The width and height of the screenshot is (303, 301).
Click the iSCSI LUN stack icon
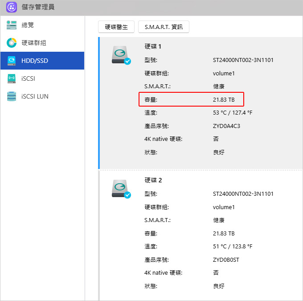[x=12, y=96]
